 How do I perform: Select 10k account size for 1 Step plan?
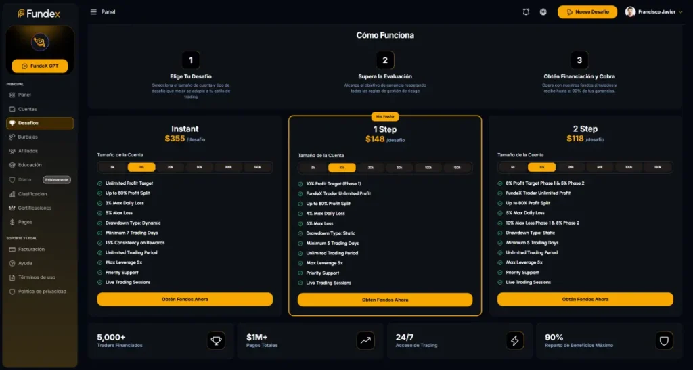[342, 168]
